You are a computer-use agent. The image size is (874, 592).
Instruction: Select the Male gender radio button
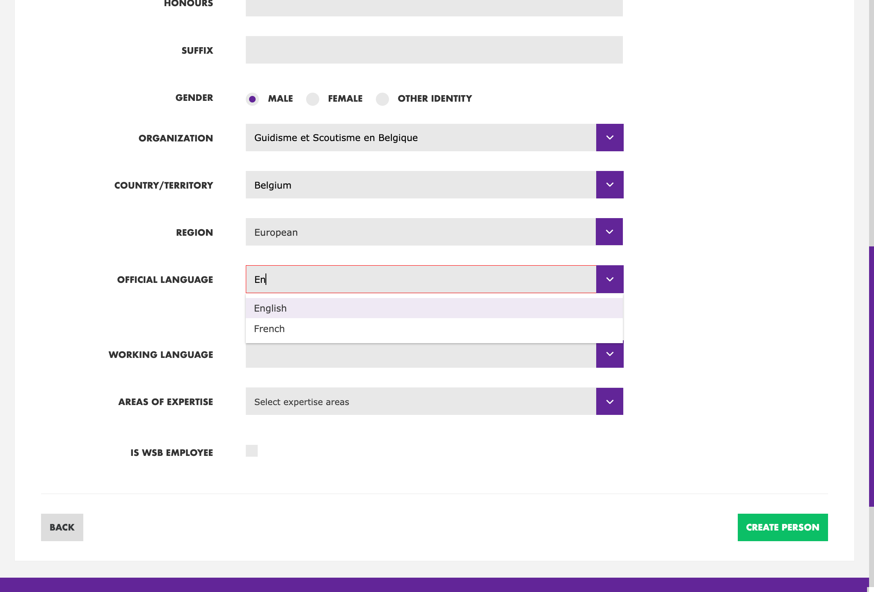coord(252,99)
